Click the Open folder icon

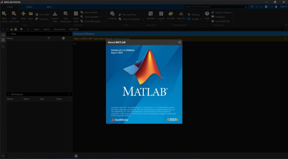coord(31,13)
